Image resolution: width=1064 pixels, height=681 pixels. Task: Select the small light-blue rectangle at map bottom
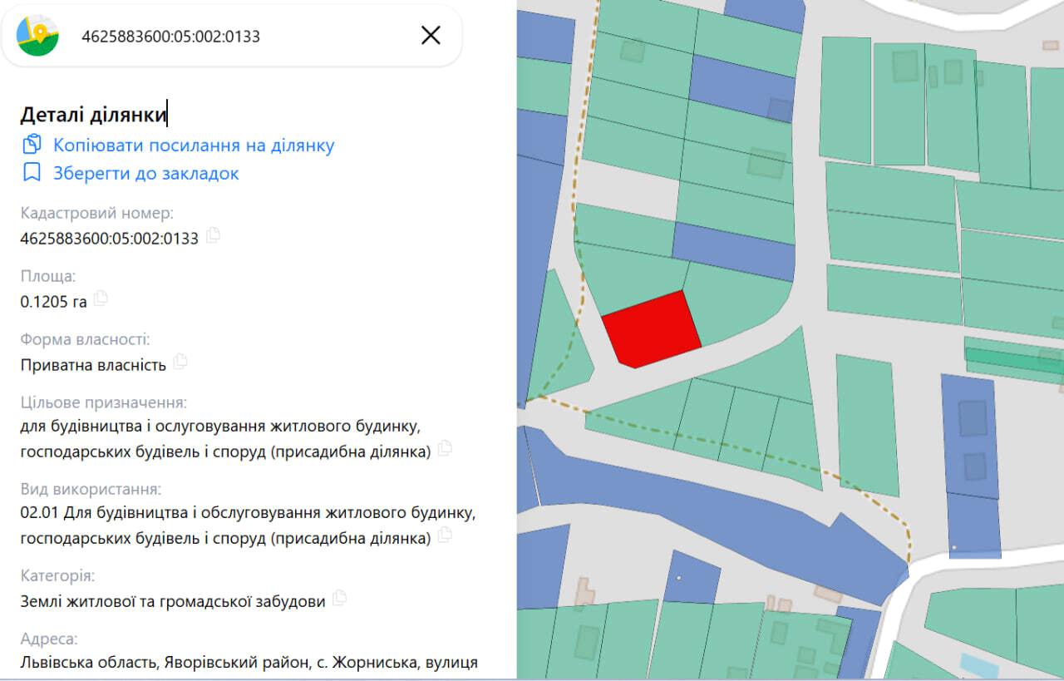[x=981, y=665]
